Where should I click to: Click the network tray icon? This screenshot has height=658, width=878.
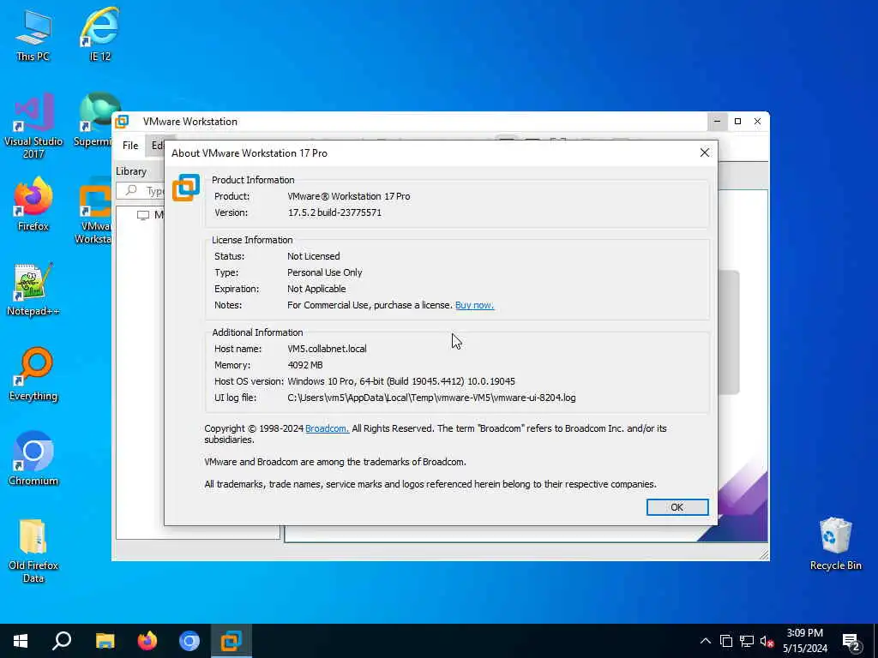747,641
